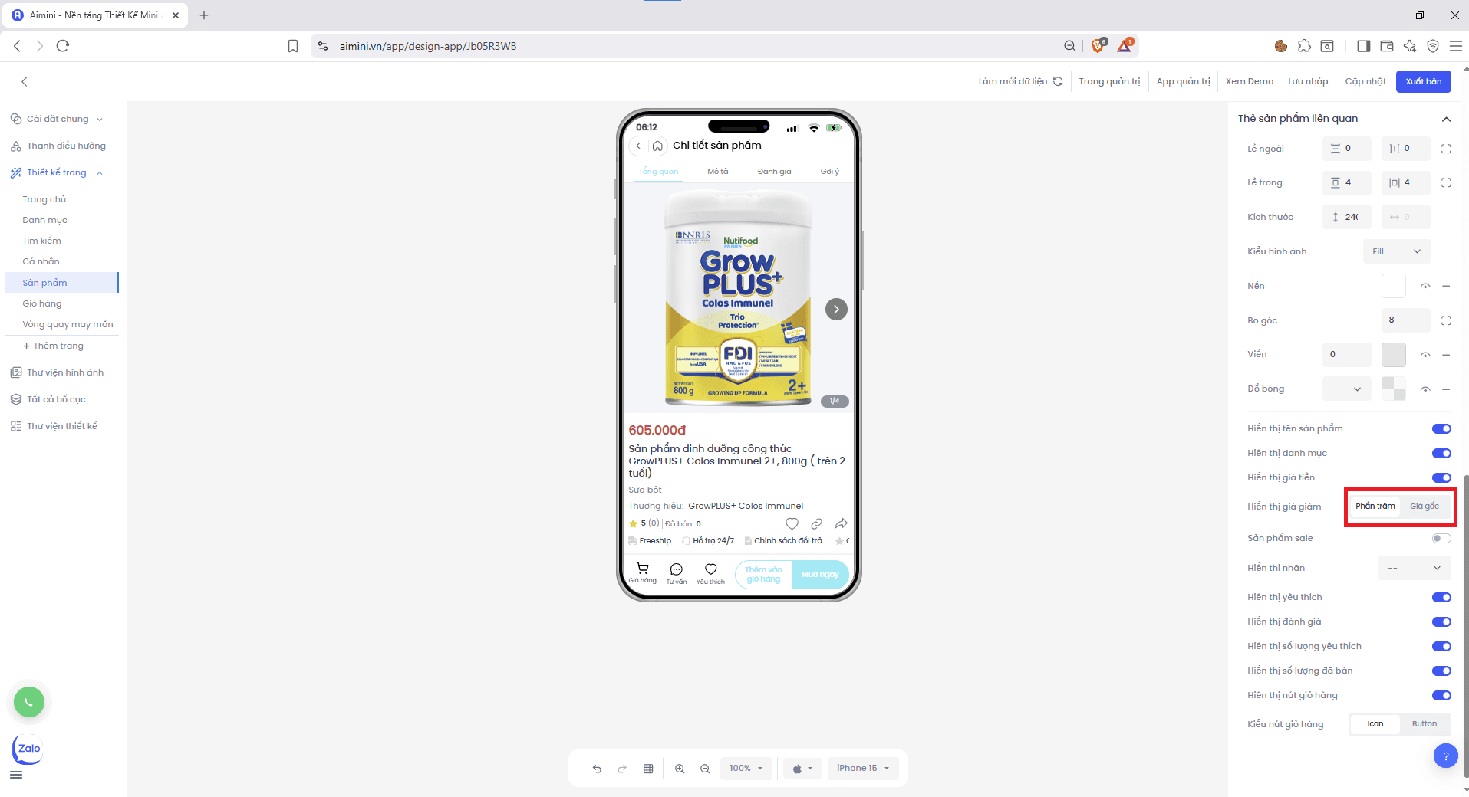
Task: Click the next image arrow on product photo
Action: (836, 309)
